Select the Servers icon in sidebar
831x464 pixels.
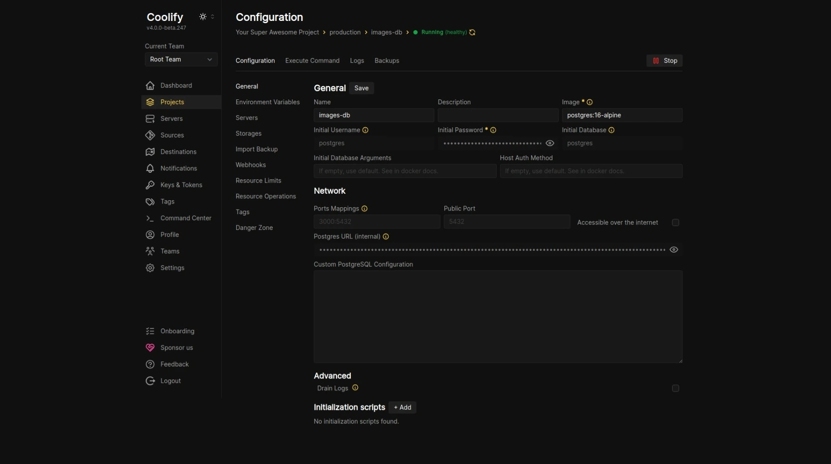coord(150,118)
